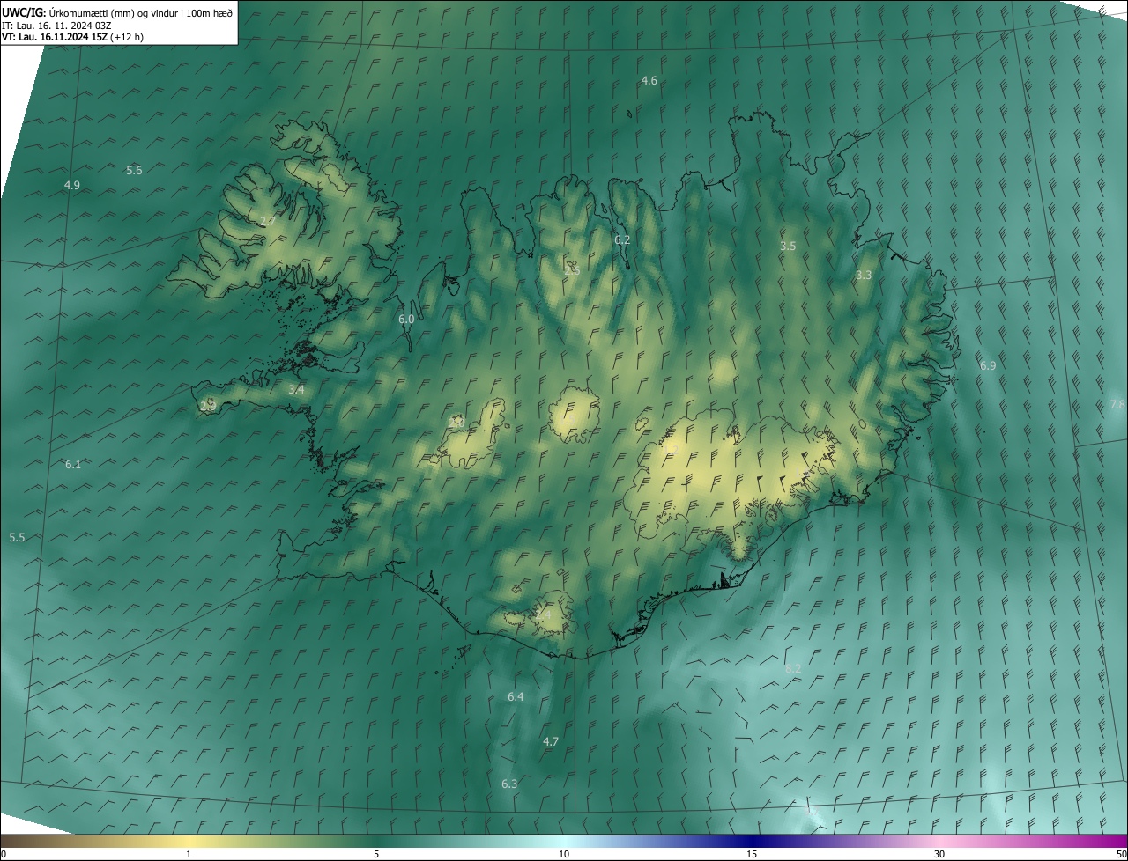Click the 6.1 value in the western sea

pos(73,464)
